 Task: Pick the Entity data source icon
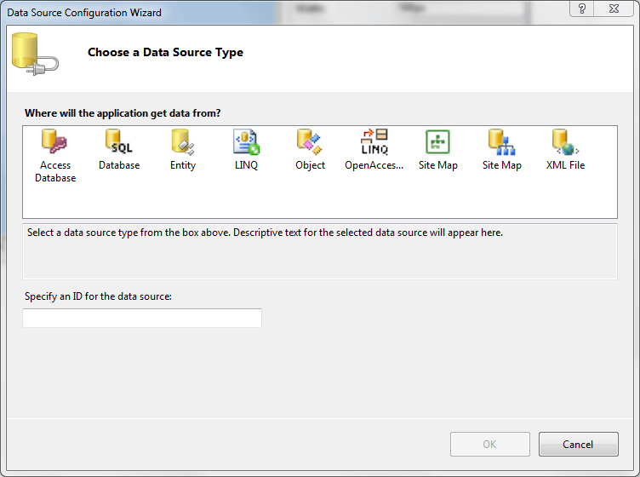coord(183,141)
